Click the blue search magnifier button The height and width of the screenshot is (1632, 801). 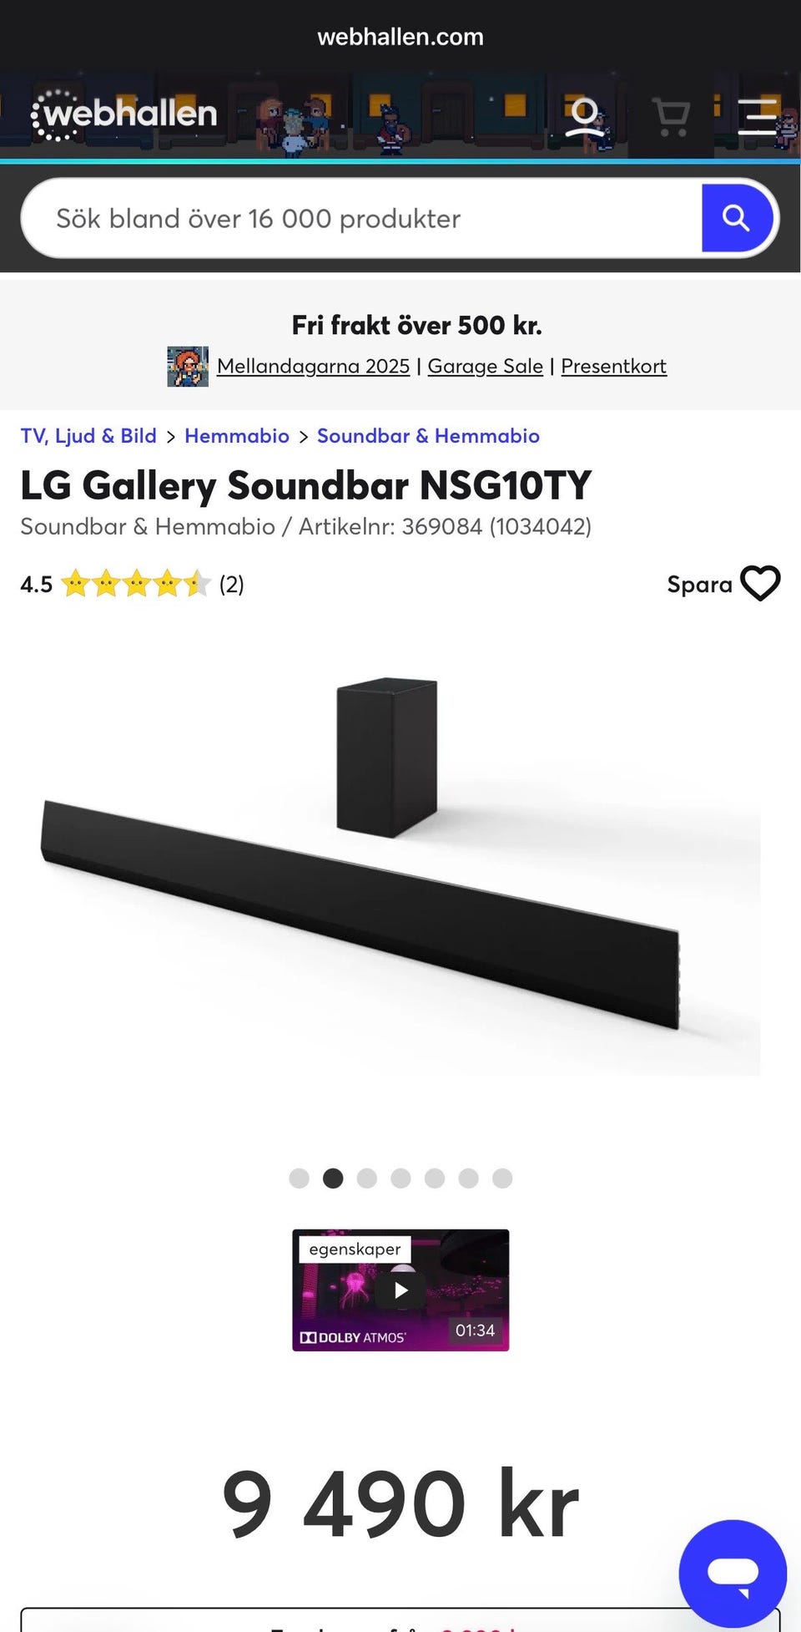[x=736, y=218]
